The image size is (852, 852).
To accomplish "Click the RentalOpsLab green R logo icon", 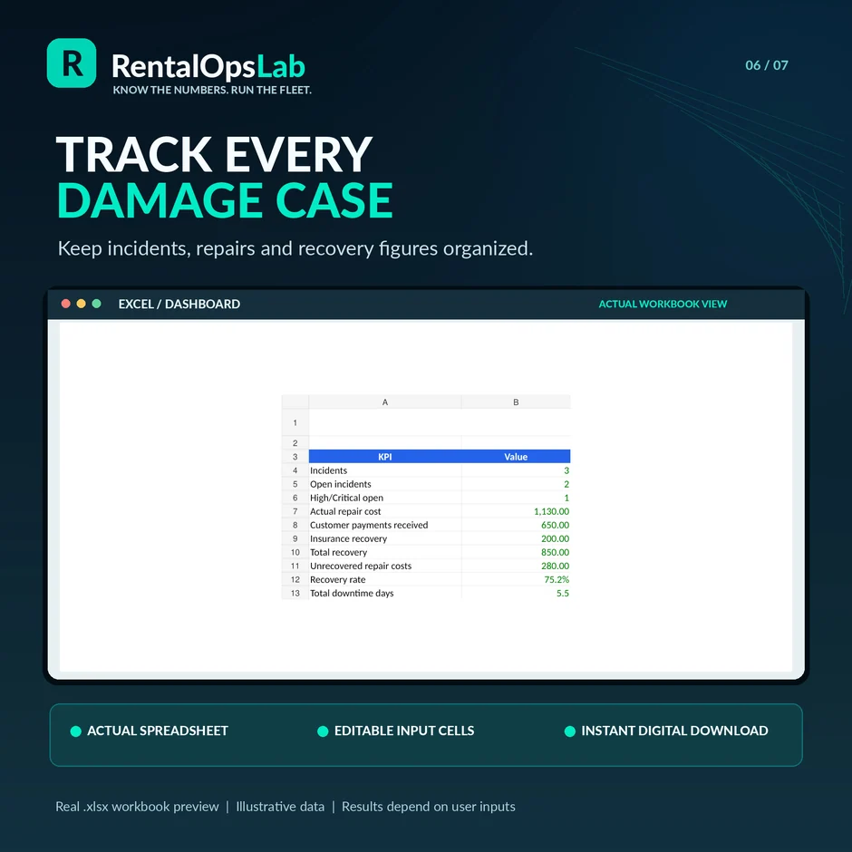I will (x=72, y=63).
